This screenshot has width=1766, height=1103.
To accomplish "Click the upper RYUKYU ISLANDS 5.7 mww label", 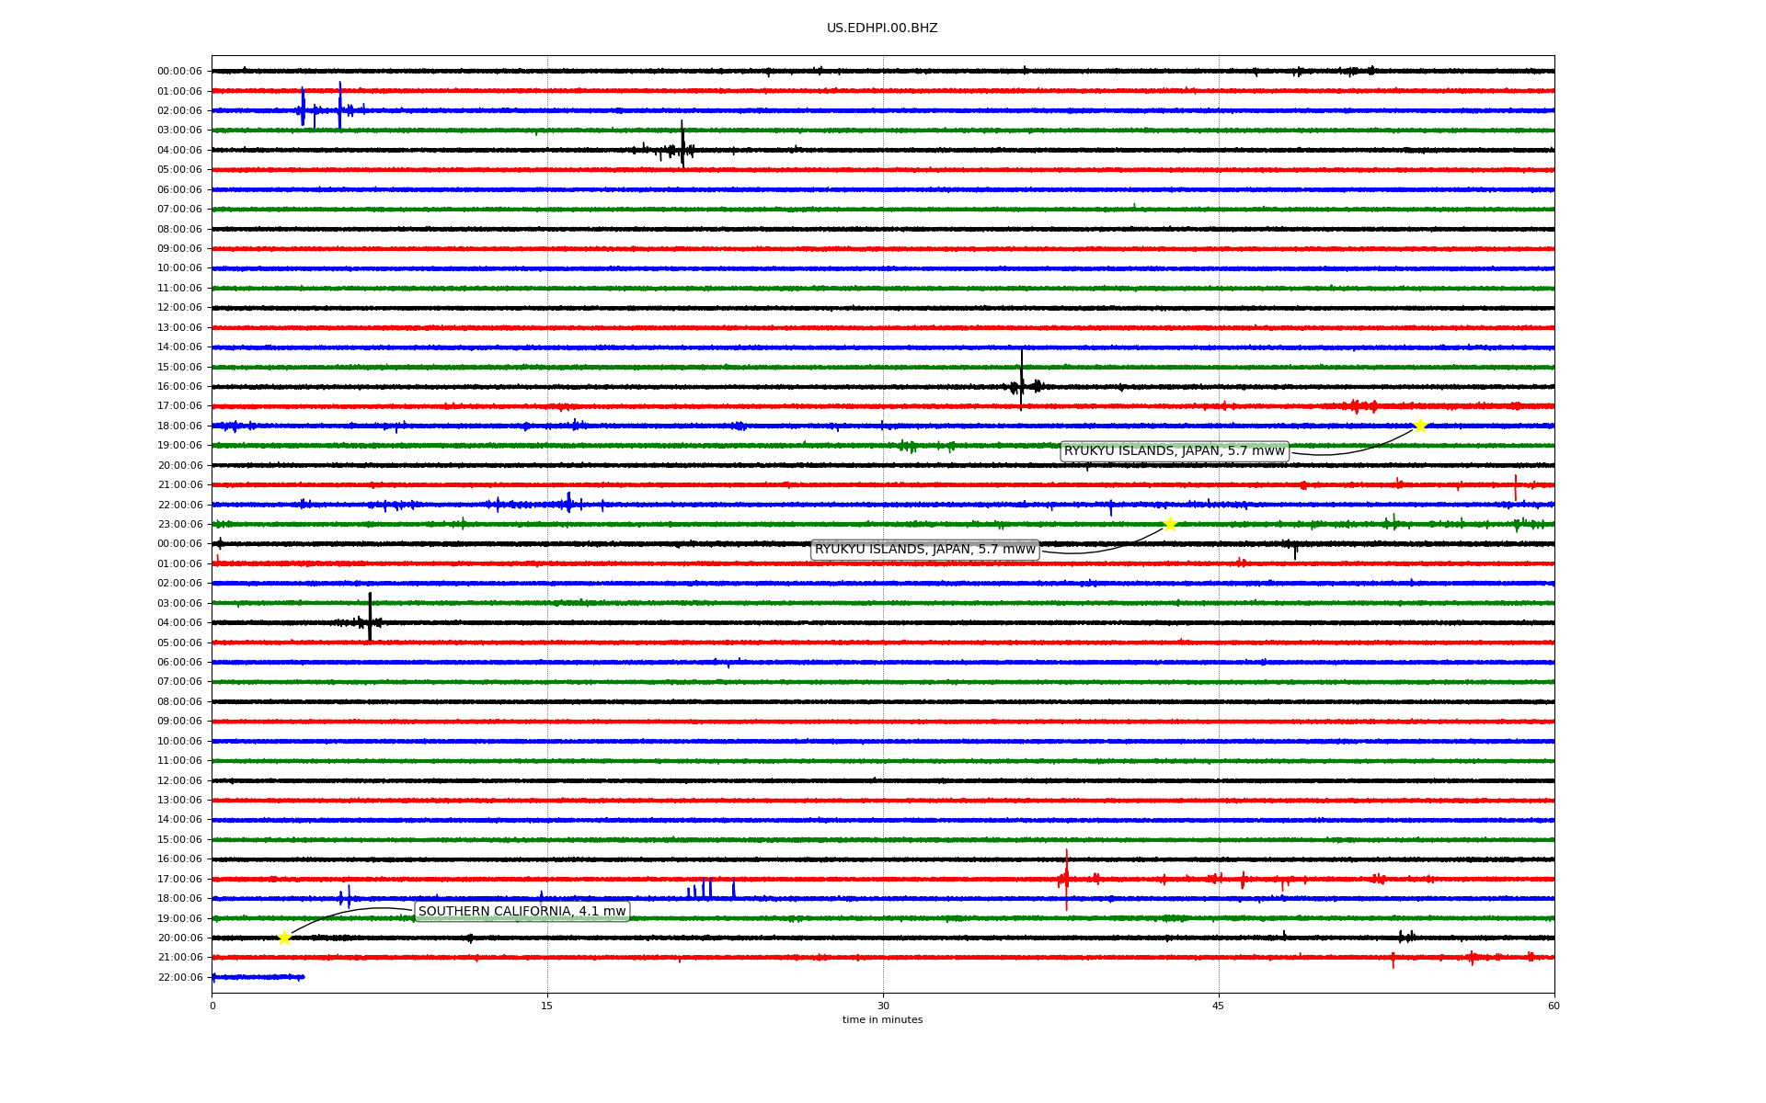I will tap(1174, 451).
